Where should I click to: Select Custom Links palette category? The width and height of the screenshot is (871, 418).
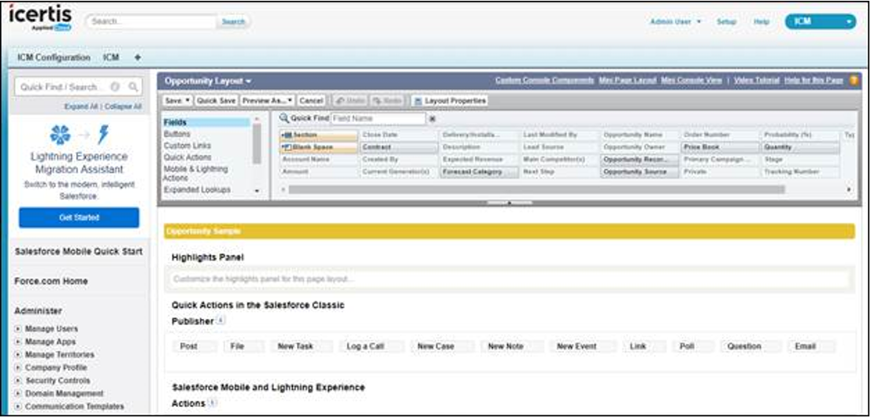tap(187, 146)
